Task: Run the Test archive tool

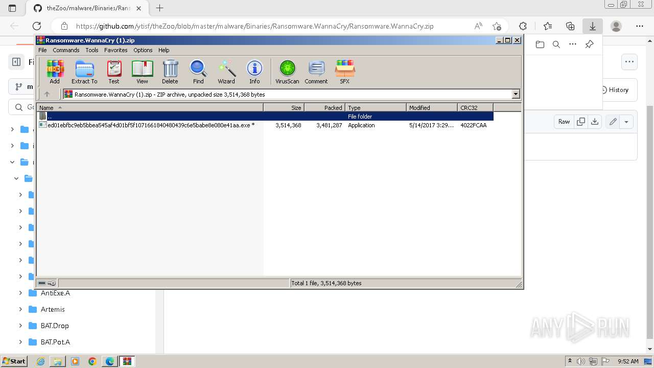Action: [x=113, y=72]
